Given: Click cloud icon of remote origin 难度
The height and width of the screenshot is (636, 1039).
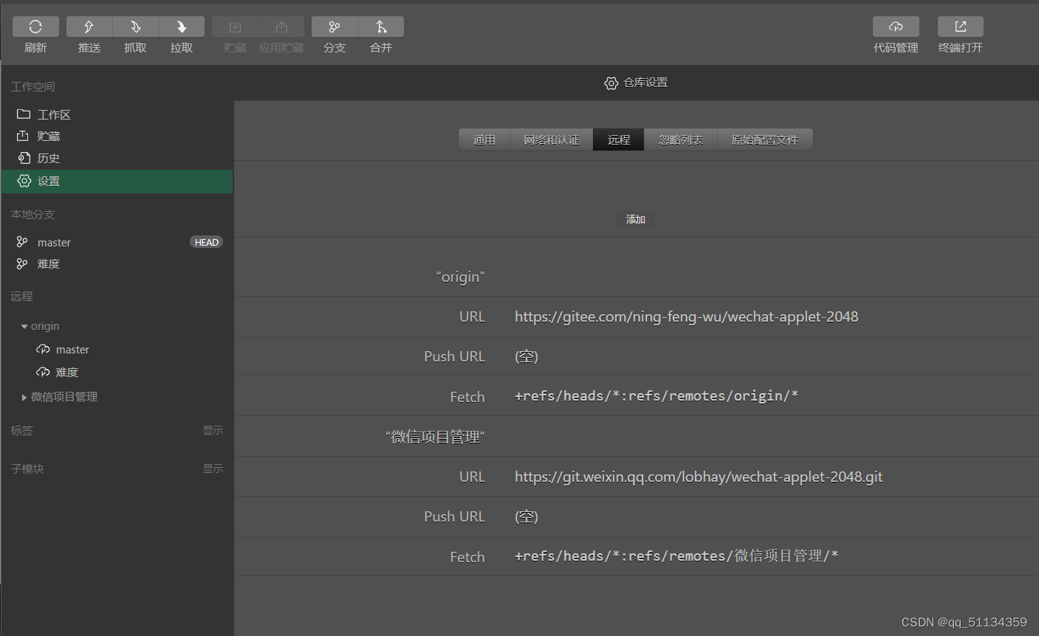Looking at the screenshot, I should [43, 372].
